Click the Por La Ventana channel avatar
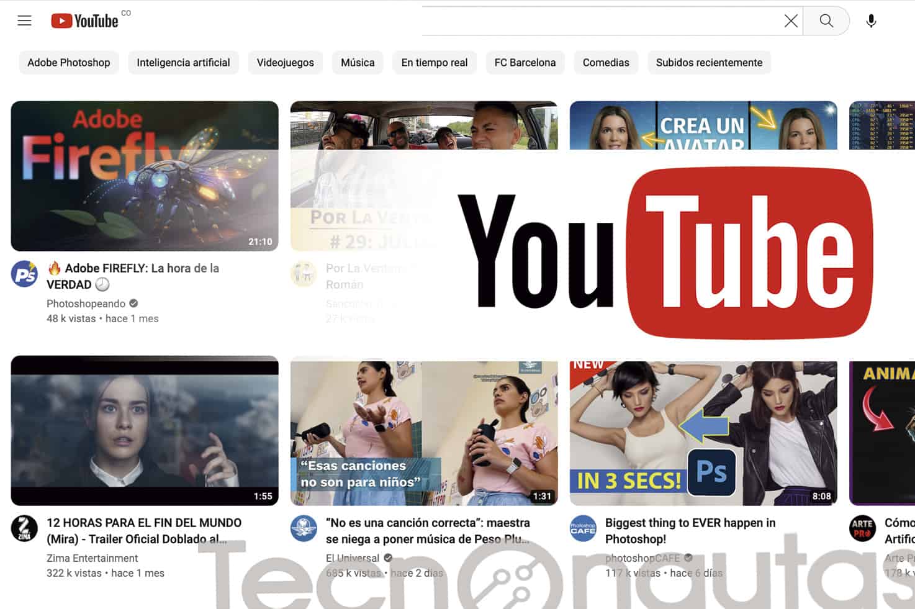Image resolution: width=915 pixels, height=609 pixels. click(304, 274)
